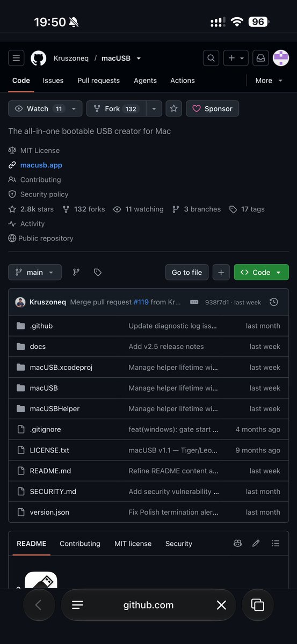Open the Activity link
This screenshot has width=297, height=644.
click(x=32, y=224)
